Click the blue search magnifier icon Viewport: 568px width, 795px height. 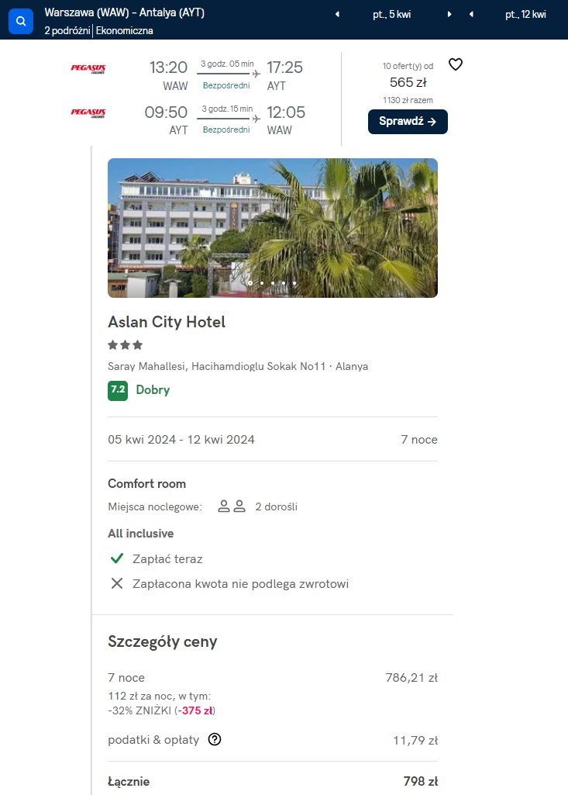pyautogui.click(x=21, y=21)
